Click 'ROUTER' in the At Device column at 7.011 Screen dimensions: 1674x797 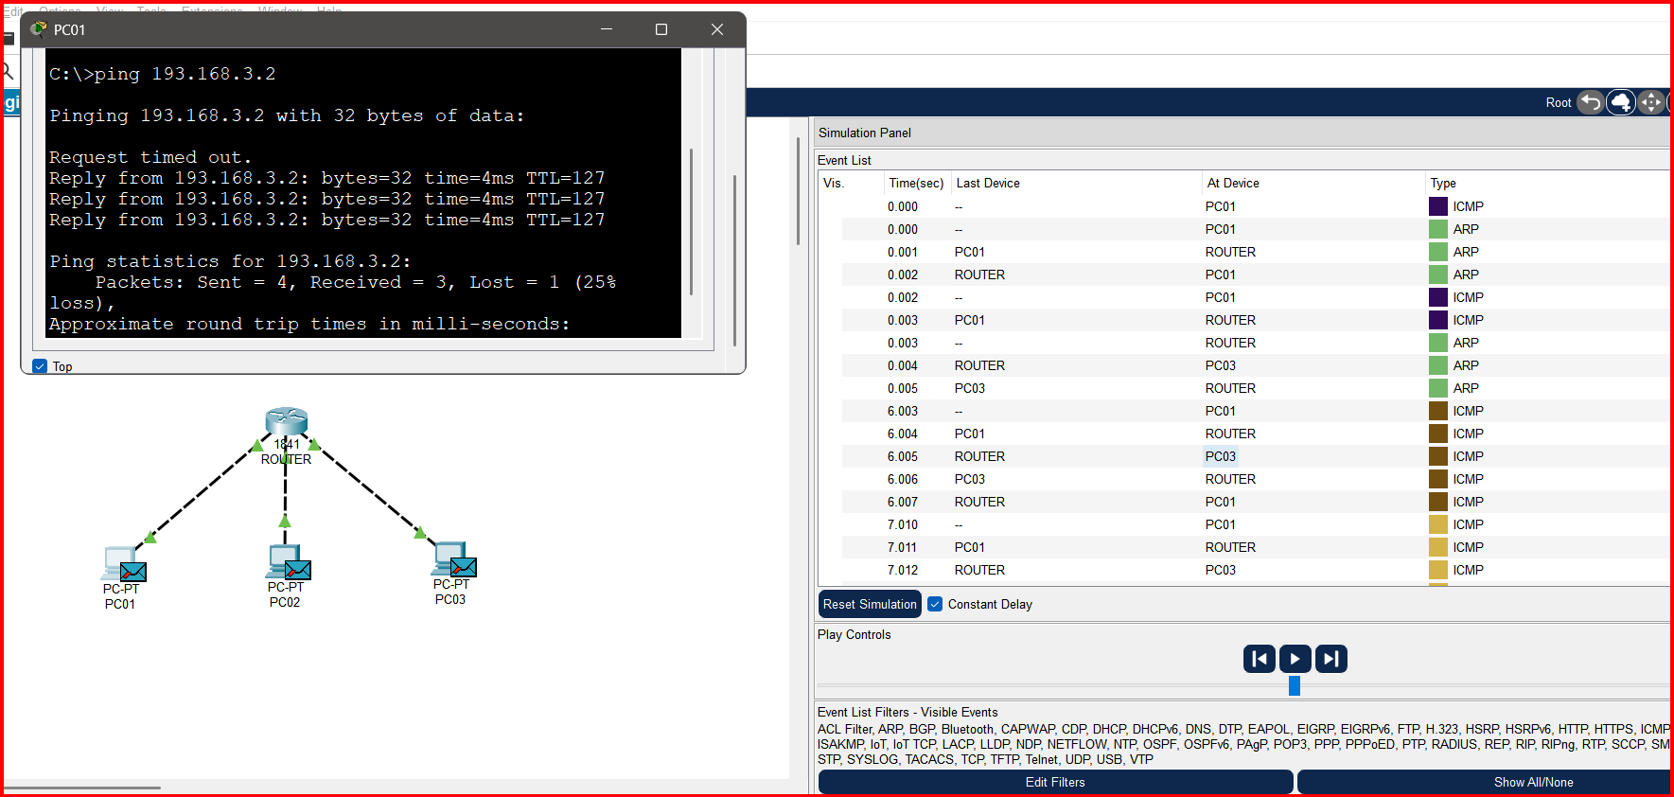(1230, 547)
